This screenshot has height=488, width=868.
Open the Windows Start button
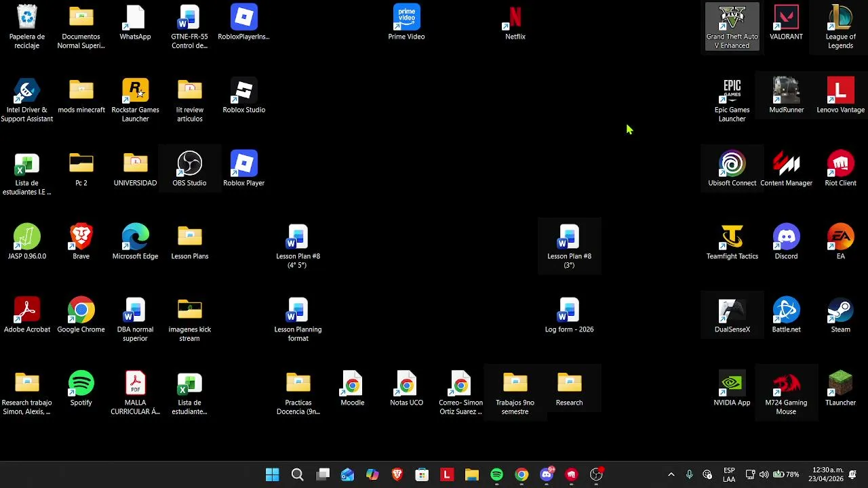[x=272, y=474]
